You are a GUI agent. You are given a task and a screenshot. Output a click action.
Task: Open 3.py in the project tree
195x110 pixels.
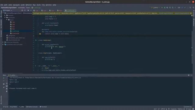tap(12, 27)
